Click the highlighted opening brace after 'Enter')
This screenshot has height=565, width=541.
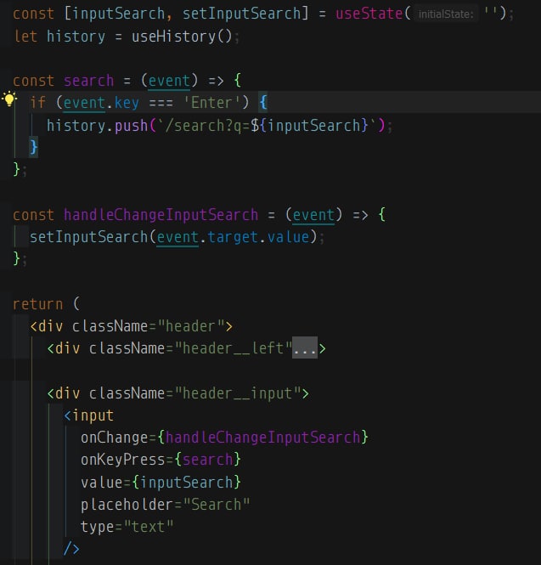[x=263, y=102]
